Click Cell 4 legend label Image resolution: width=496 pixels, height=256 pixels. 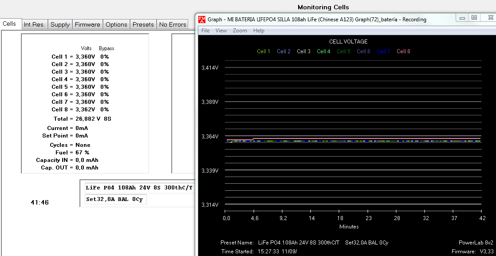click(323, 51)
